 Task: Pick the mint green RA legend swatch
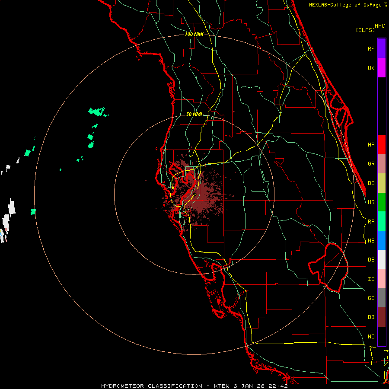tap(382, 221)
